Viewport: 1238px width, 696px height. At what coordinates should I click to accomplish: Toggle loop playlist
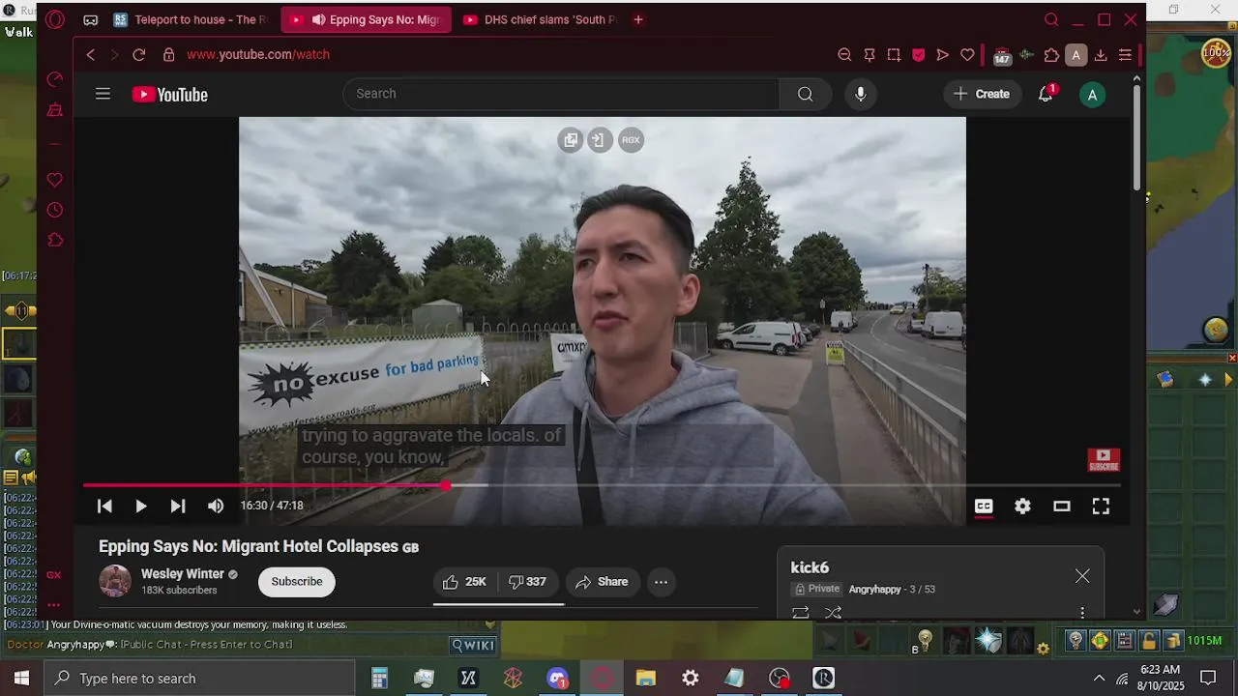point(801,613)
